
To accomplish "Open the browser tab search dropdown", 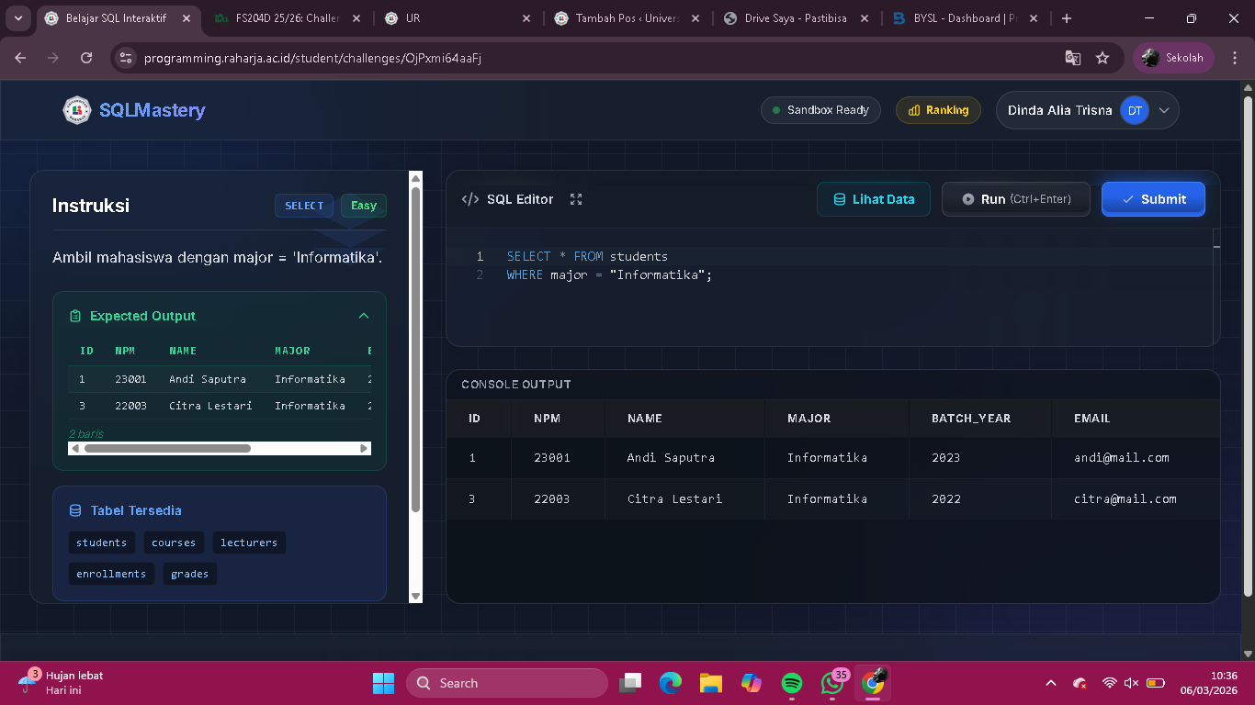I will tap(18, 18).
